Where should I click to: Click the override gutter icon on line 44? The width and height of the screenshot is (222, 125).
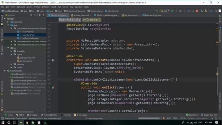(x=53, y=60)
